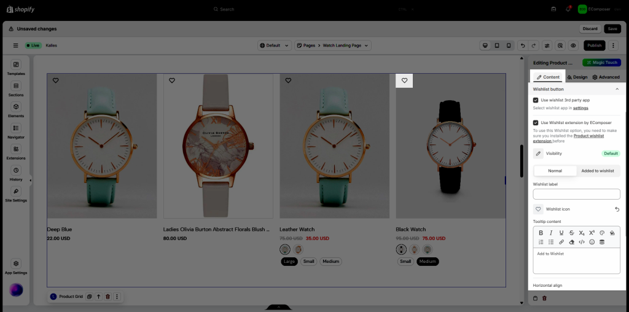This screenshot has width=629, height=312.
Task: Click wishlist heart on Black Watch
Action: [404, 80]
